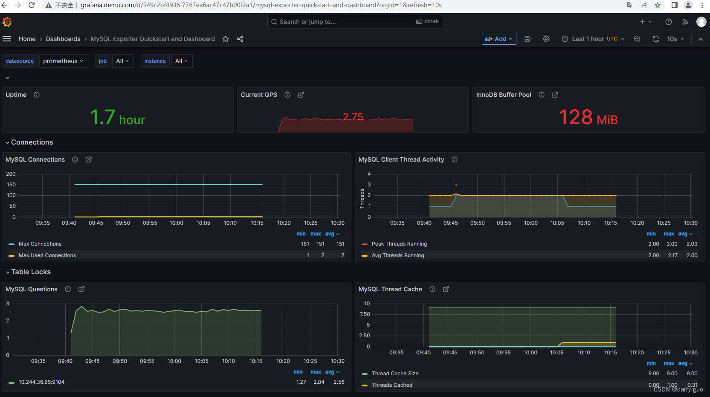Focus the Search or jump to field

pos(354,22)
